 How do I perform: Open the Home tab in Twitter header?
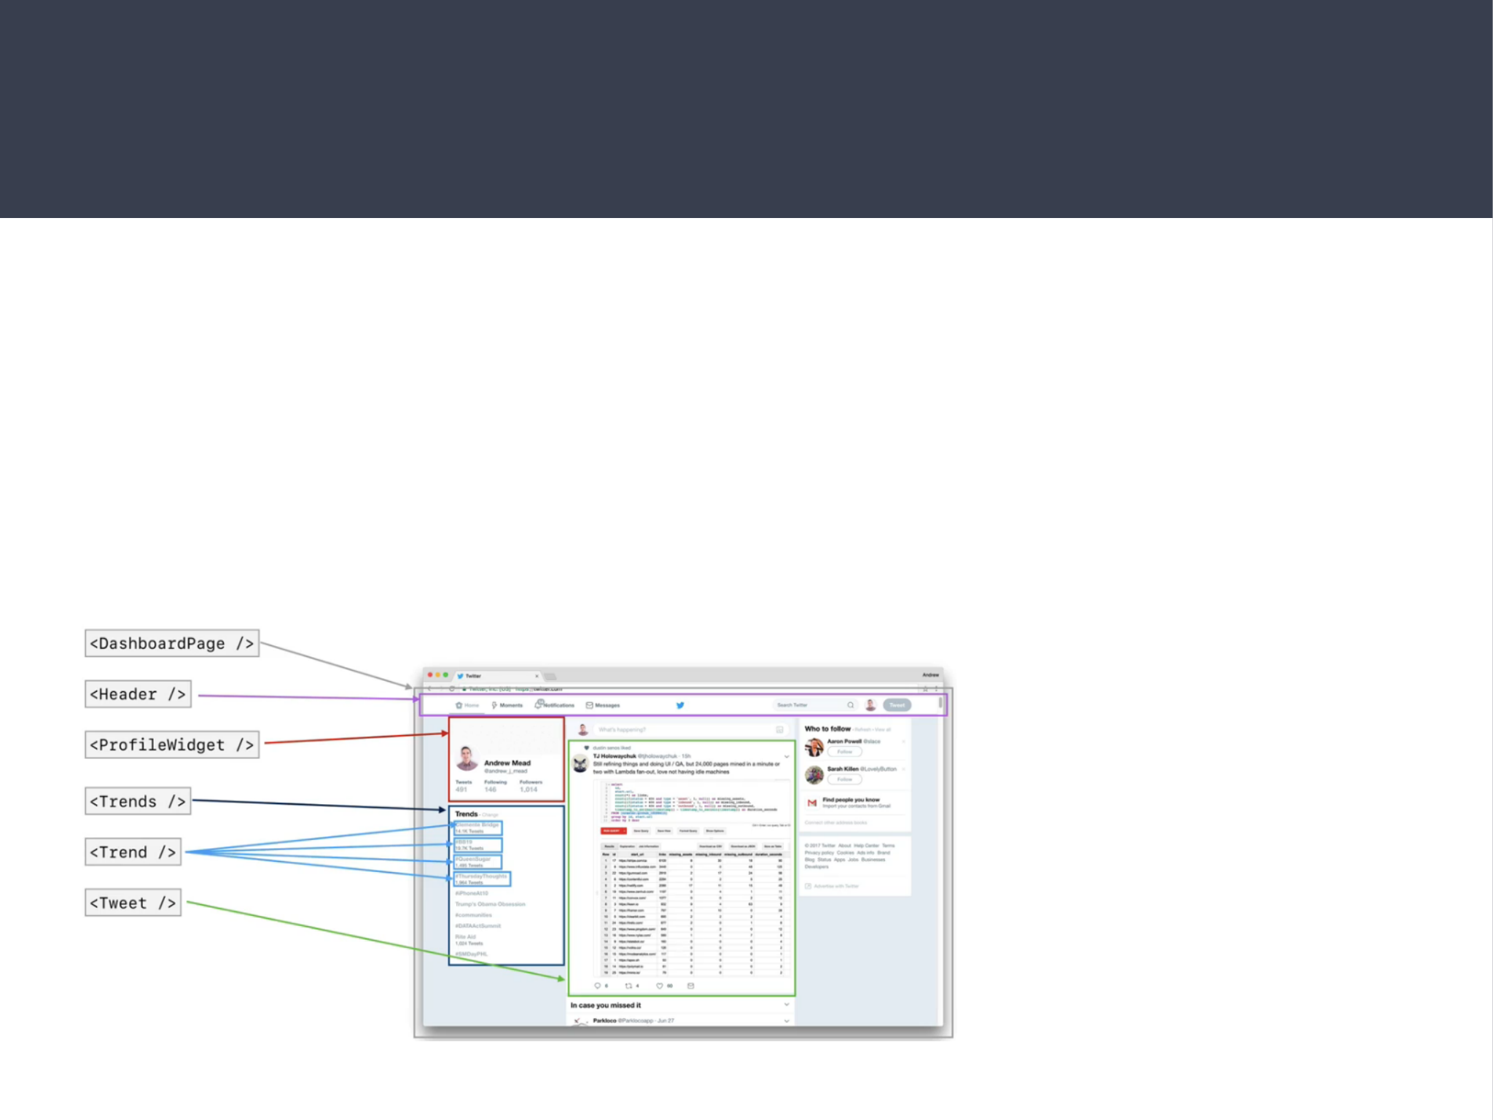(467, 705)
